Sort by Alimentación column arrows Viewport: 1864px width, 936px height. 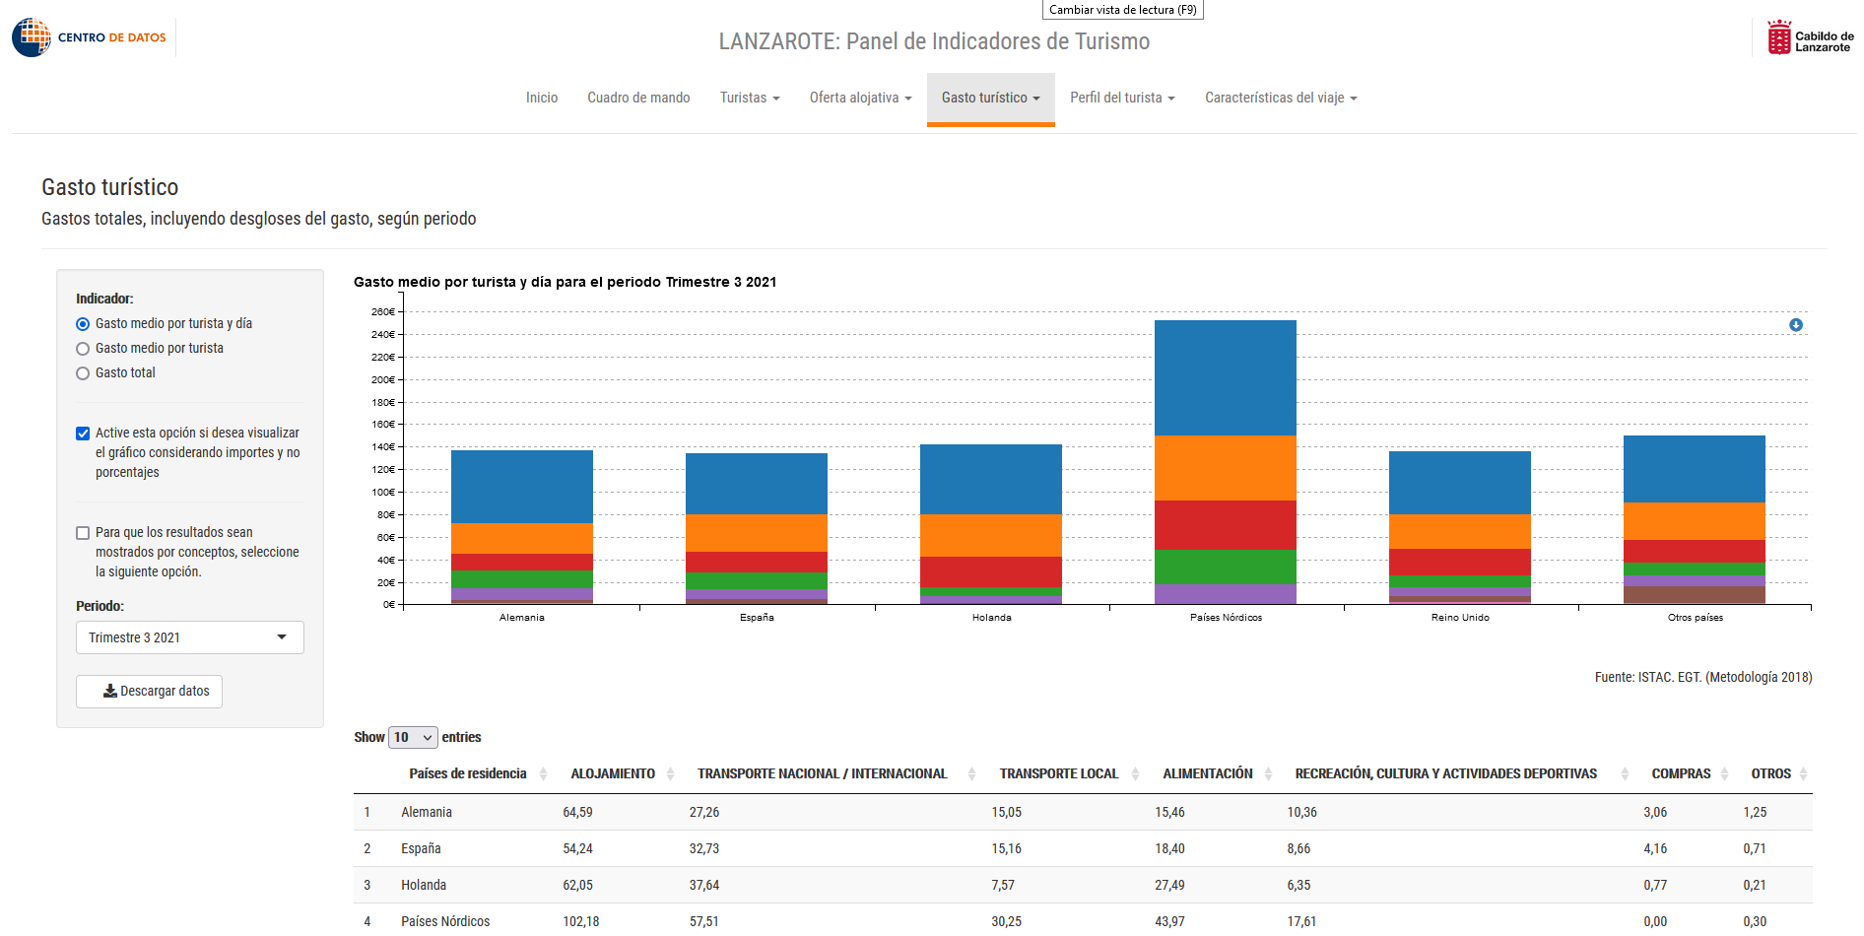click(x=1268, y=774)
